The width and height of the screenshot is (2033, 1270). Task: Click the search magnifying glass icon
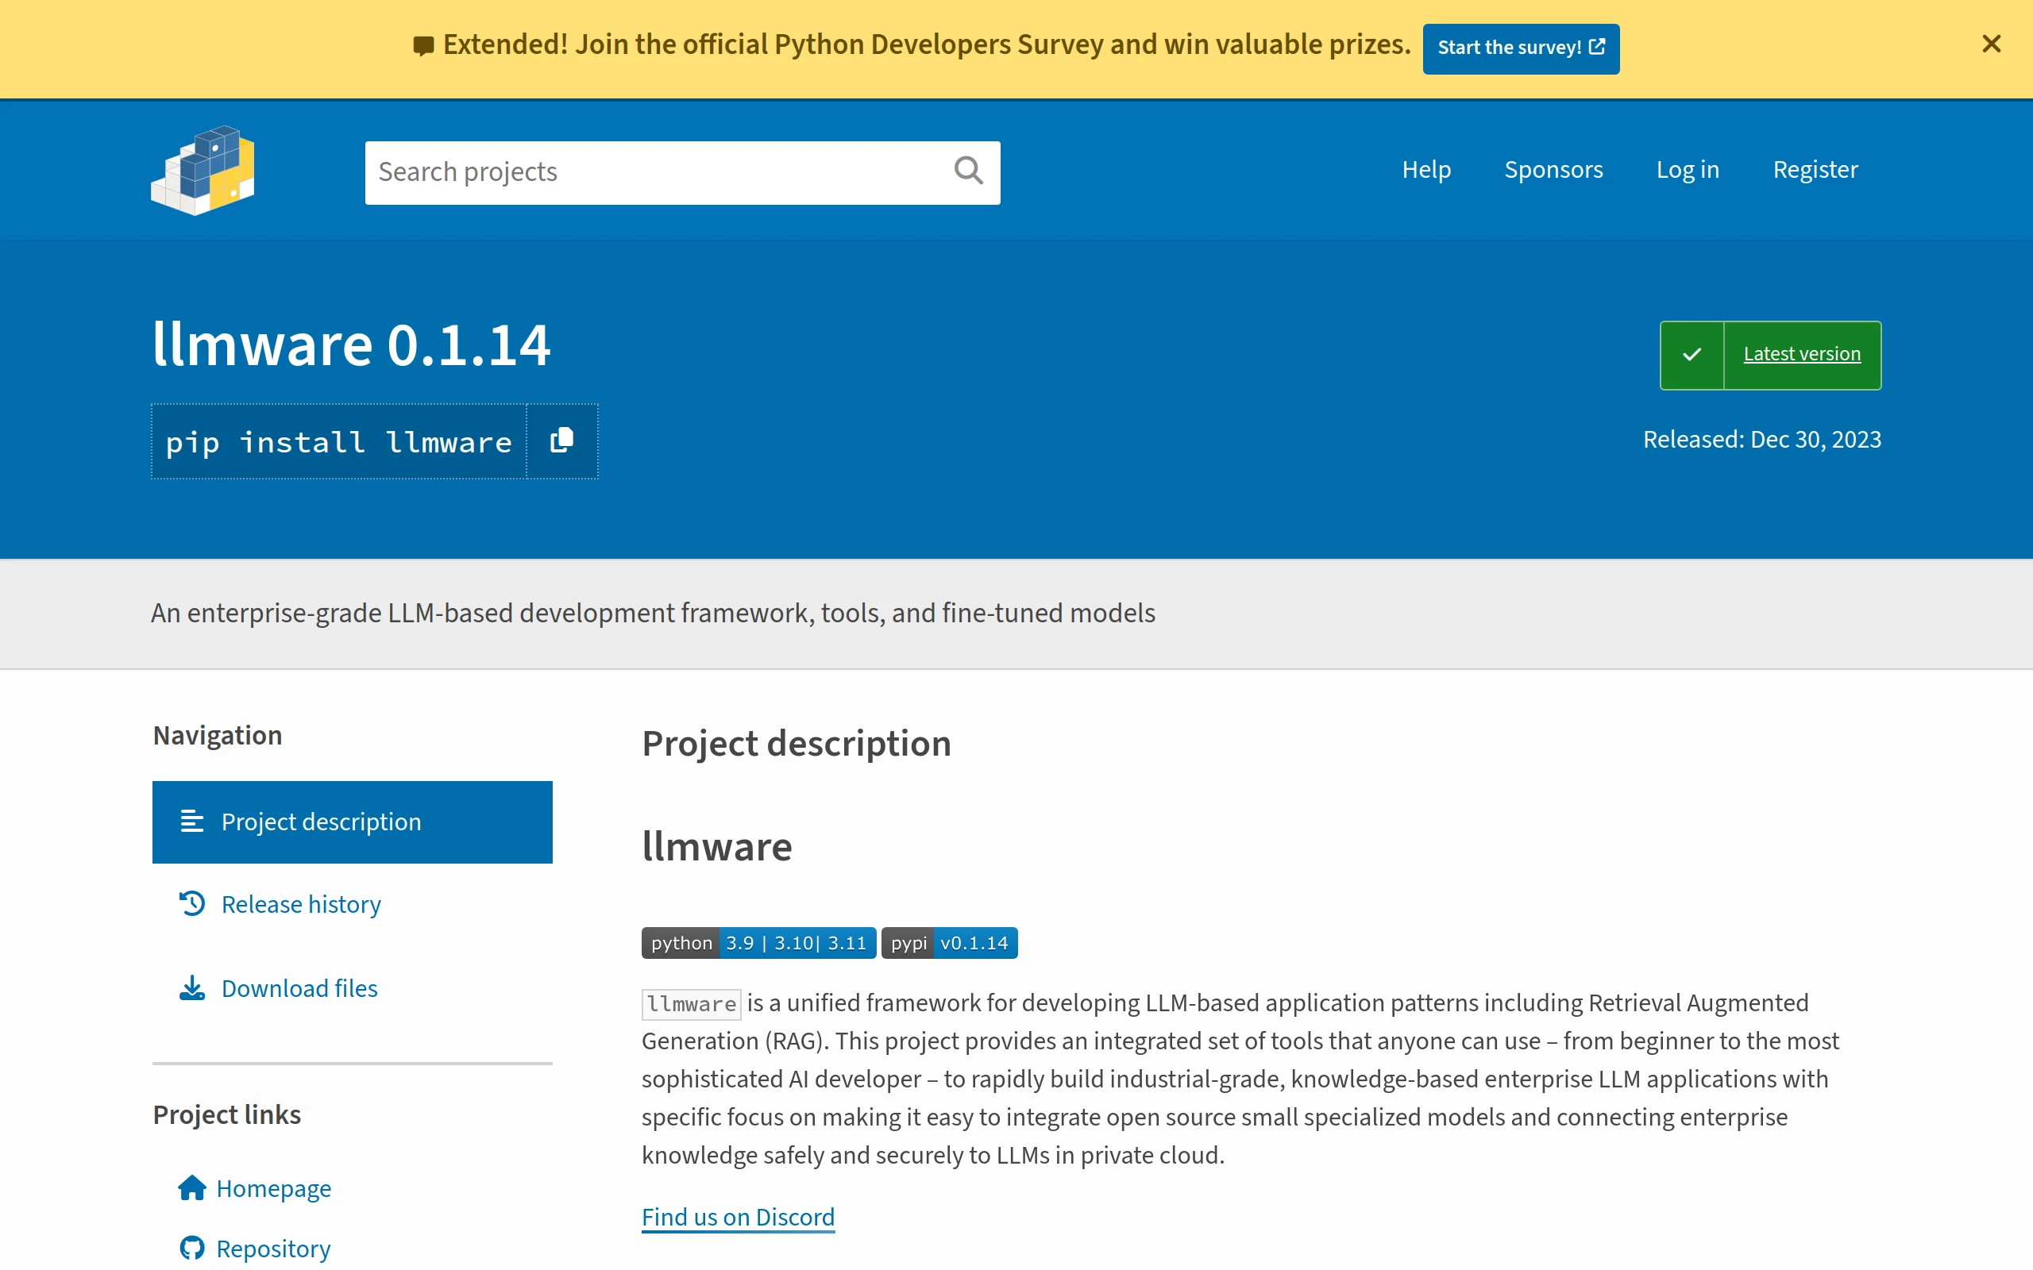[968, 171]
